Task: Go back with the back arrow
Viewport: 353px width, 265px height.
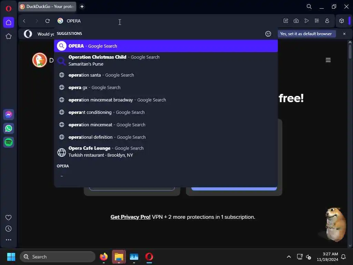Action: tap(24, 21)
